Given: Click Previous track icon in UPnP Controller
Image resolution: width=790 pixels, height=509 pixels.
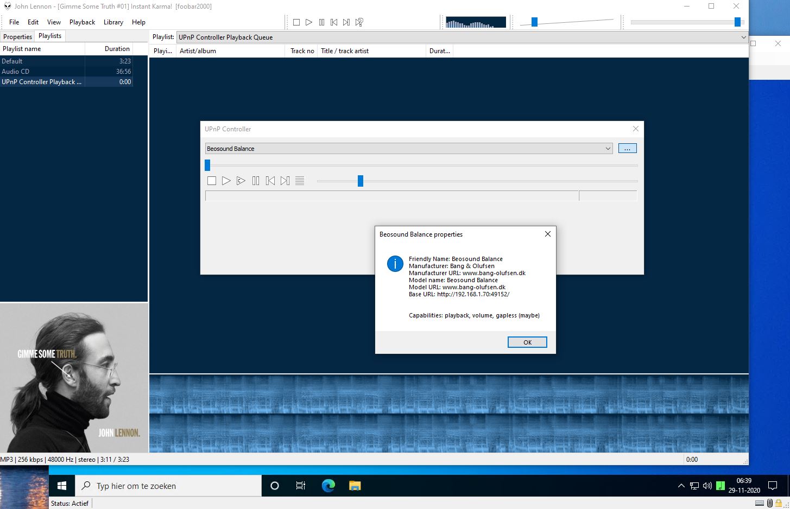Looking at the screenshot, I should 270,181.
